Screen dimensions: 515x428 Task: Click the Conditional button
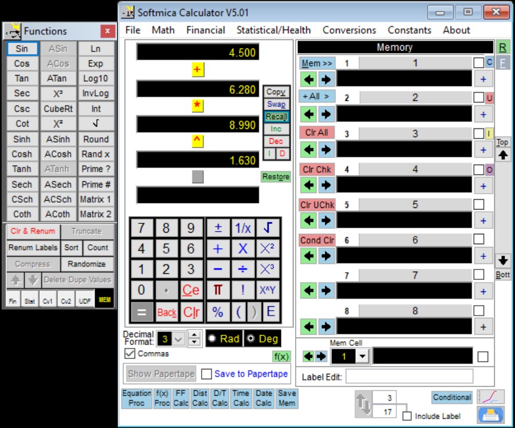(x=452, y=397)
